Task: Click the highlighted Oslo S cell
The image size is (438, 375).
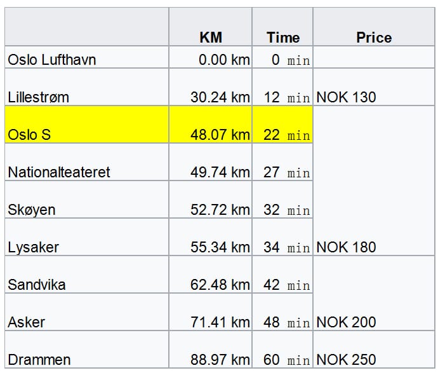Action: tap(87, 125)
